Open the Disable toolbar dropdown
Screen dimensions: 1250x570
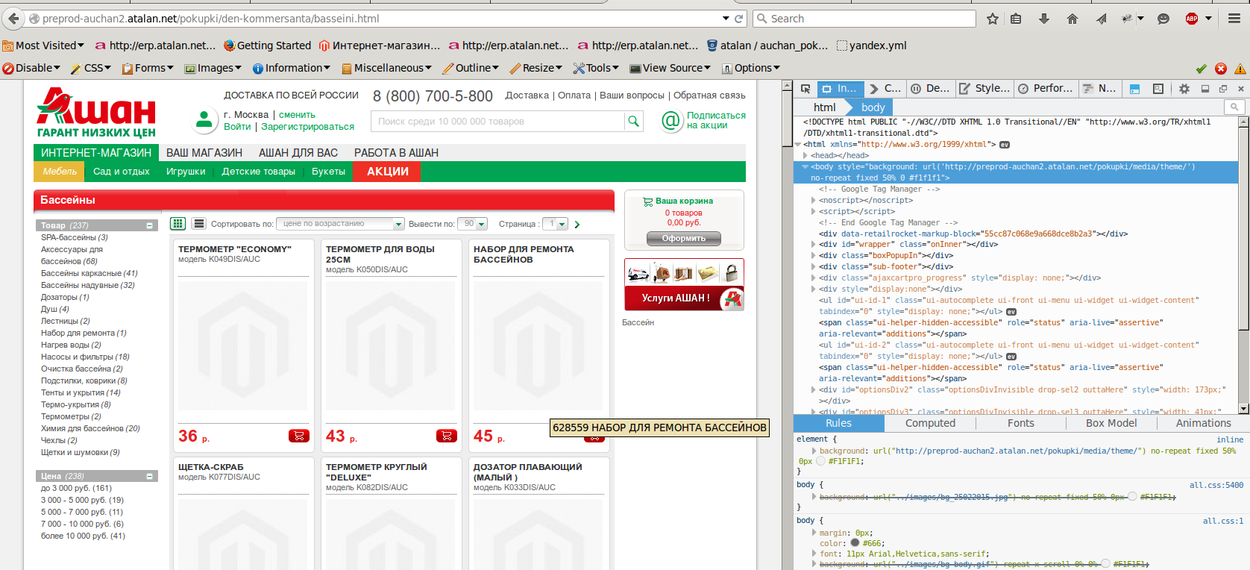coord(31,68)
